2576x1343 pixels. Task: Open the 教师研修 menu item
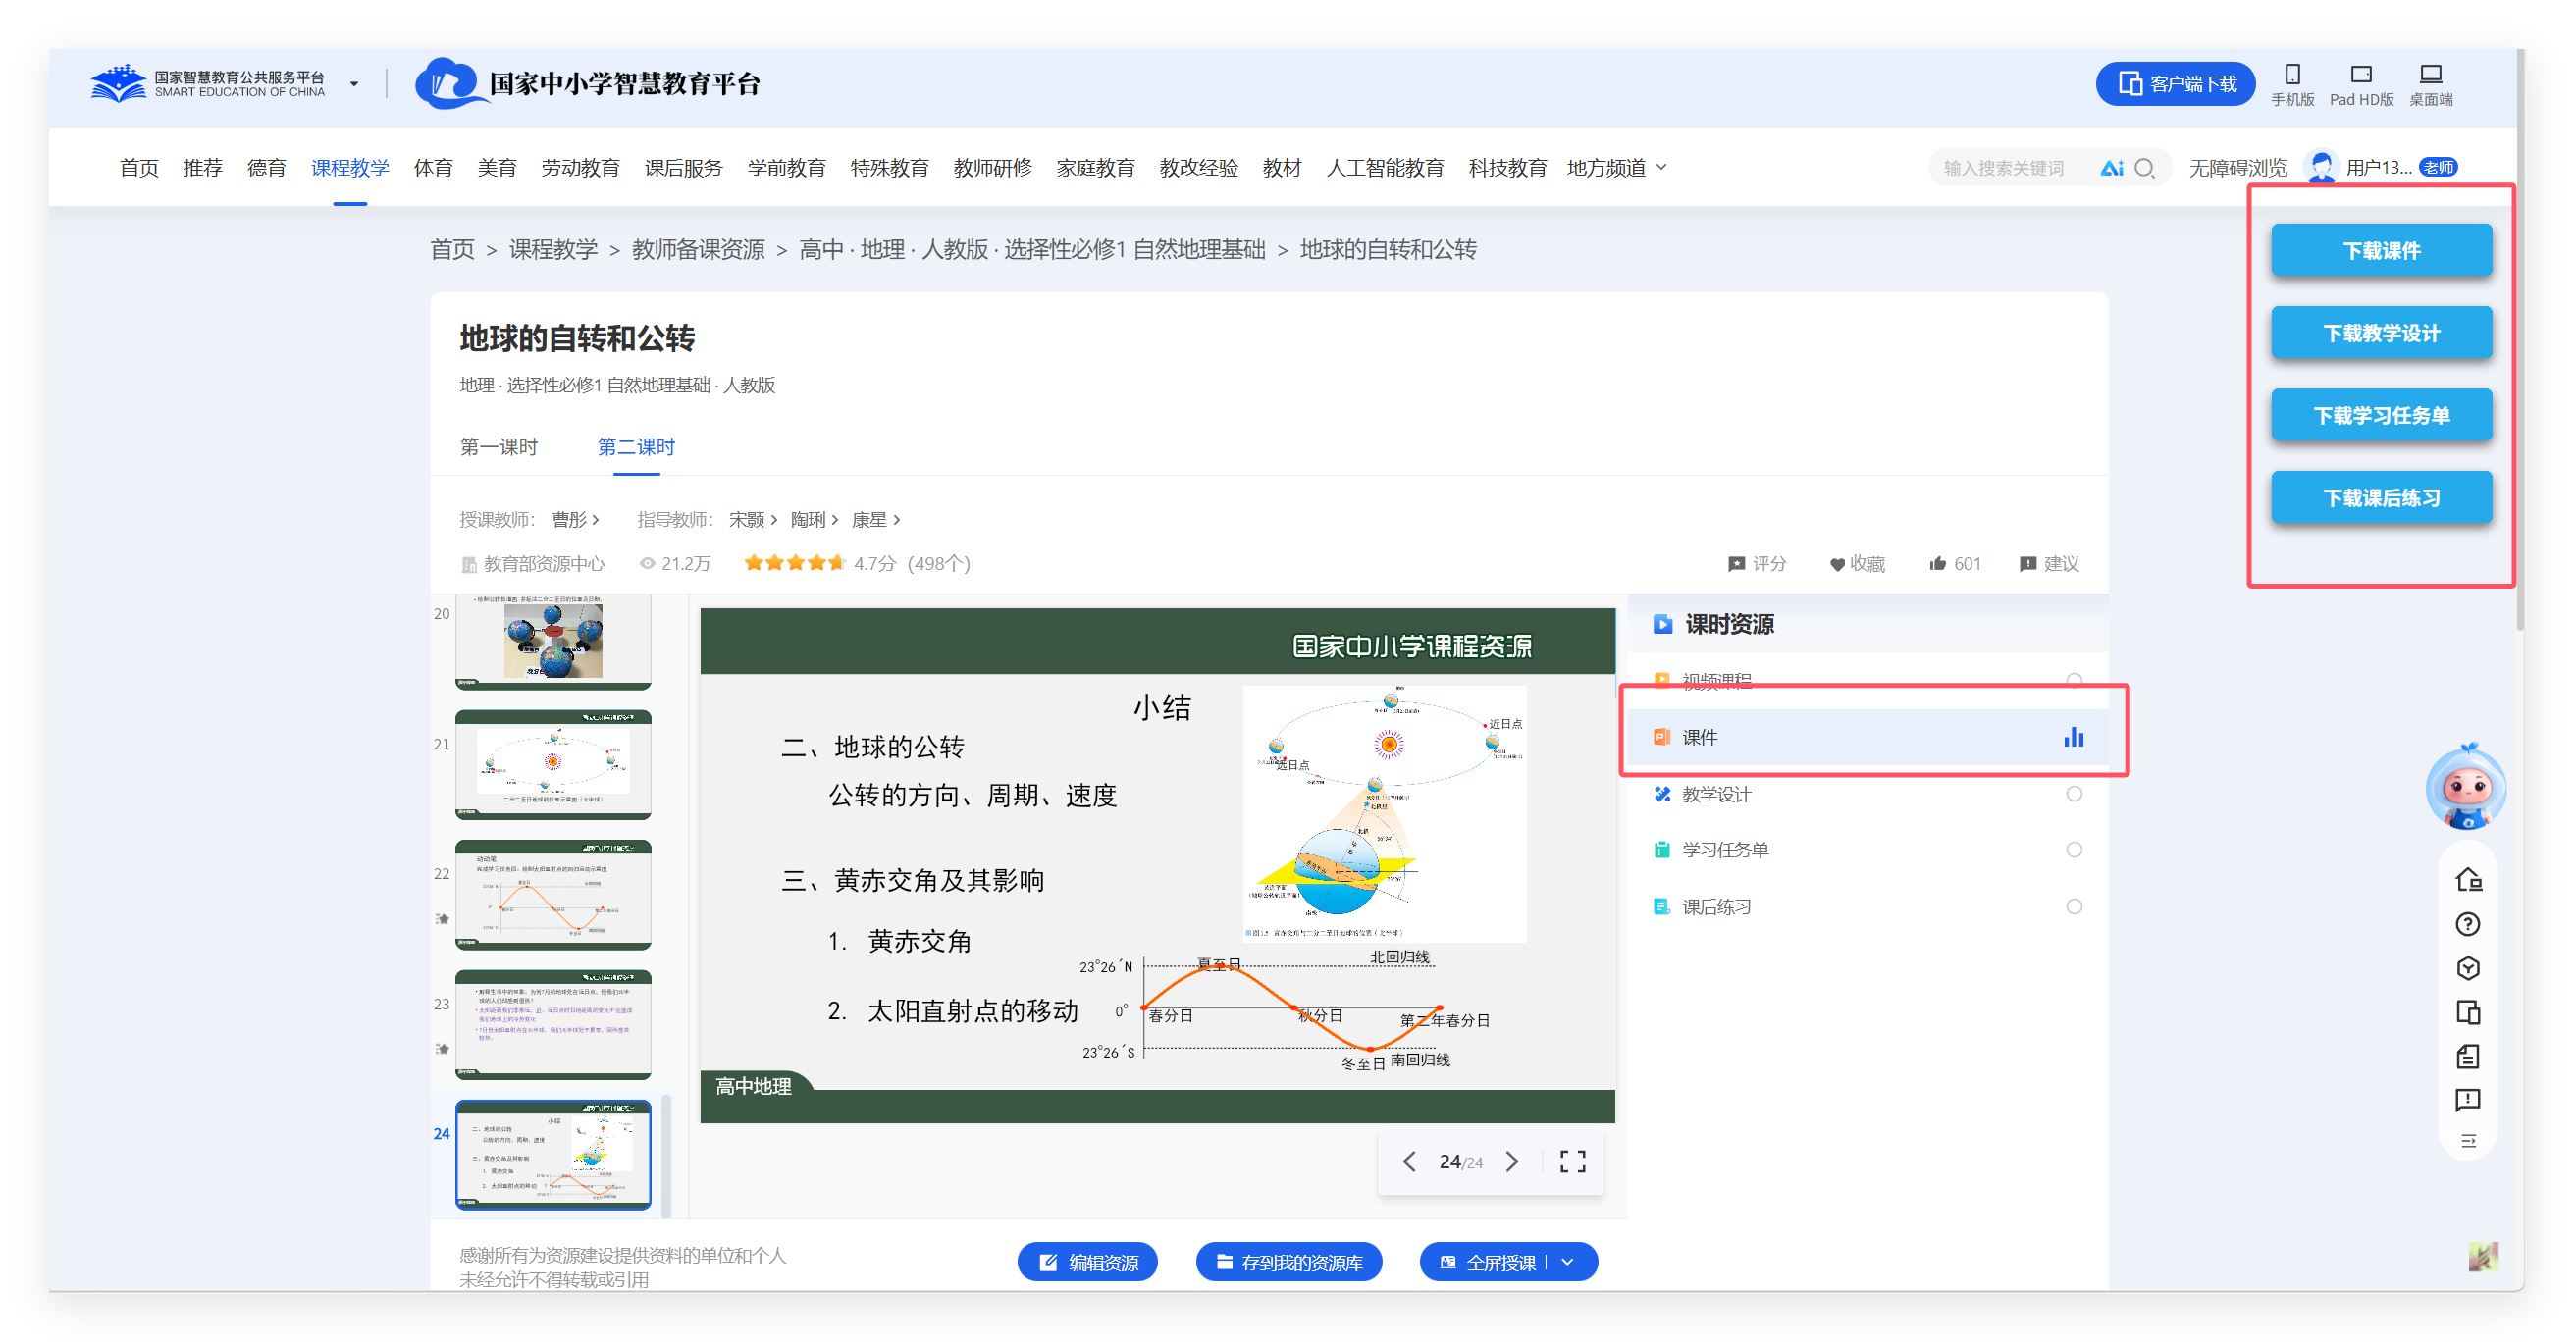(x=992, y=167)
